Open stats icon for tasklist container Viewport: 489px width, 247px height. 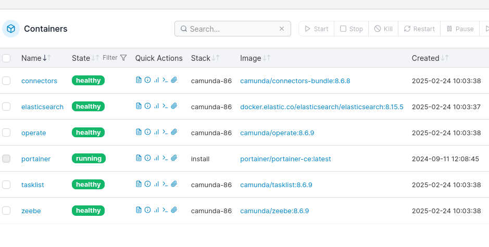(157, 184)
